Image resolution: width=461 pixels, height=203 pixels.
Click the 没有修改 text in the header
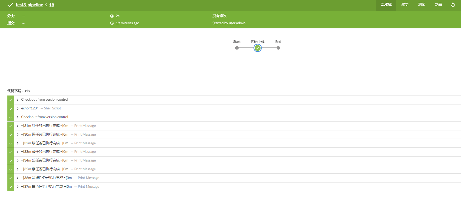219,16
